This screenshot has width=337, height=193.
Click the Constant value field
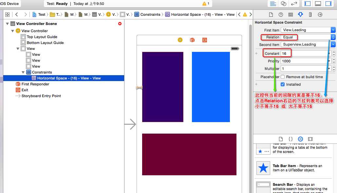pos(304,54)
